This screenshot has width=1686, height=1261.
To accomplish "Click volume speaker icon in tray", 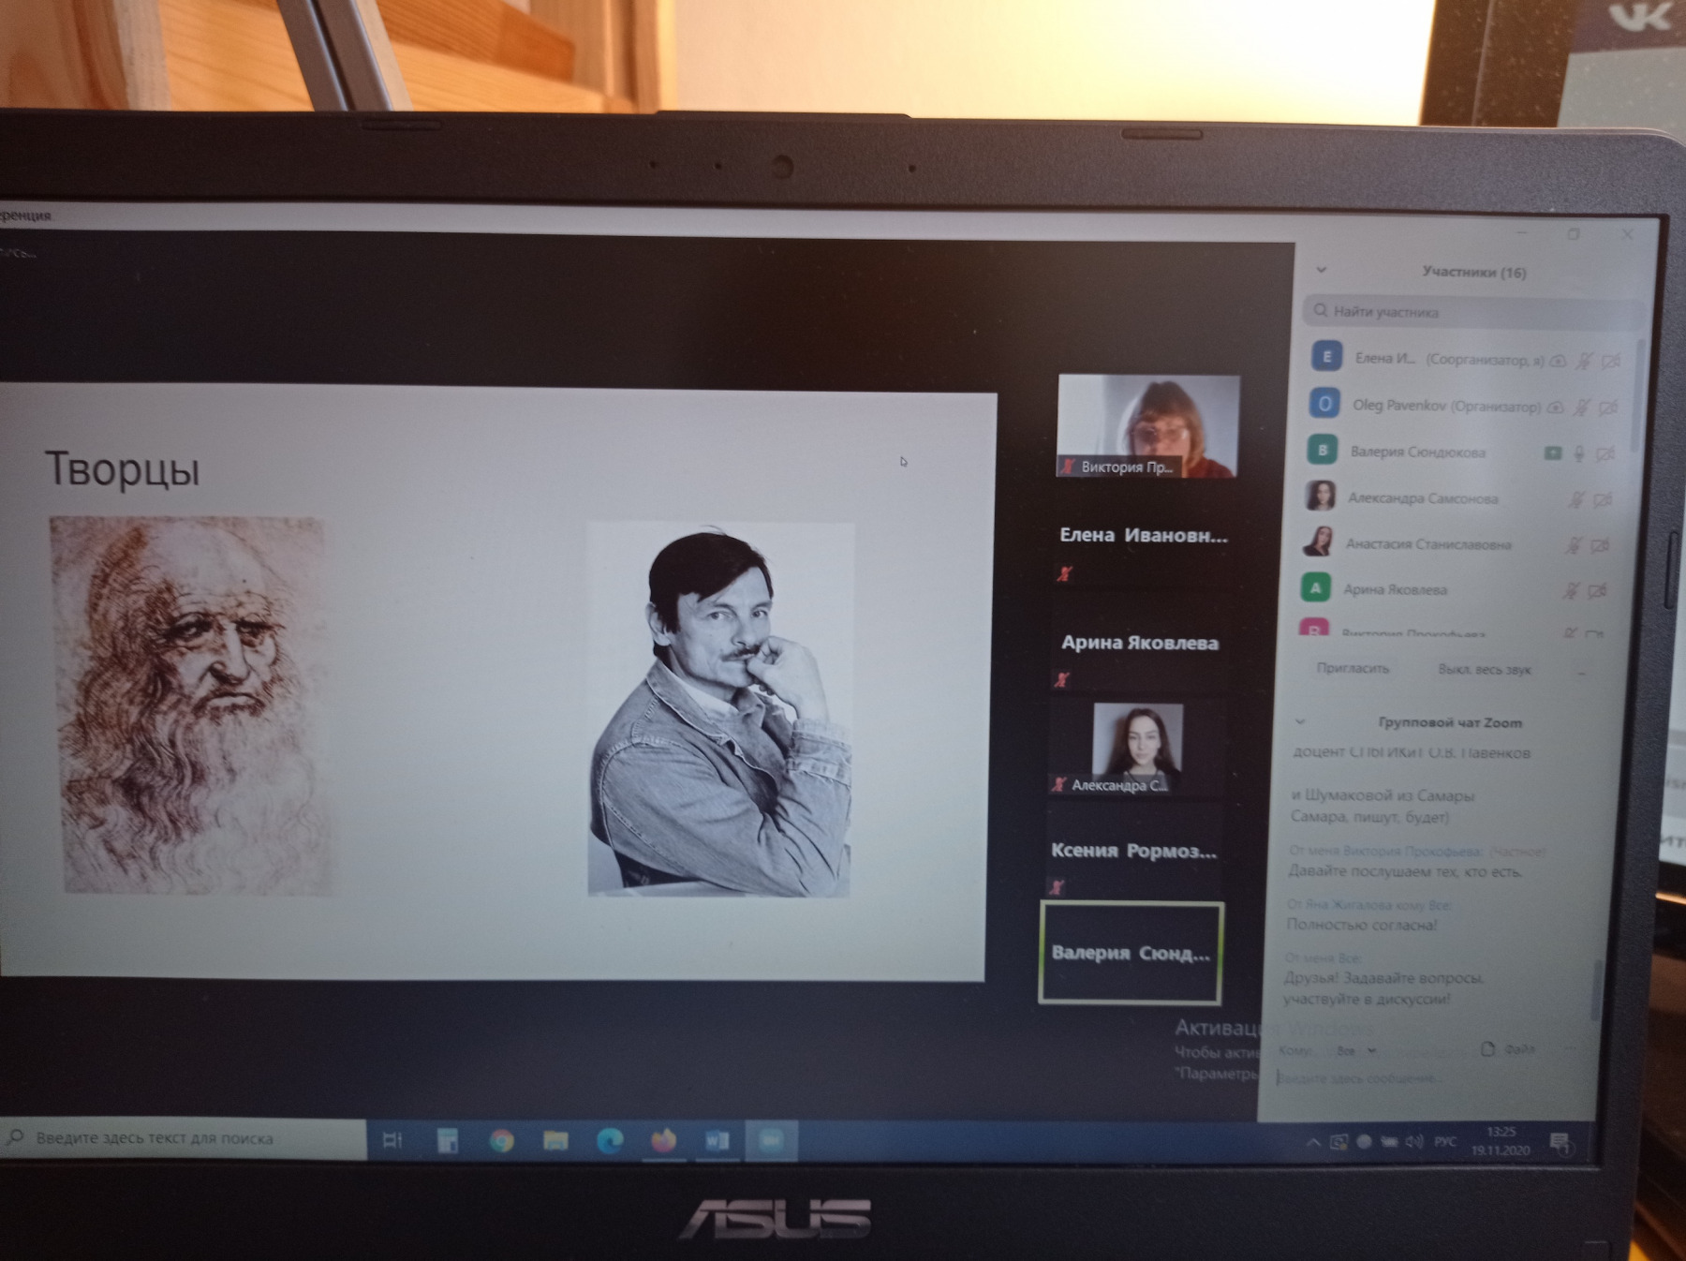I will point(1415,1142).
